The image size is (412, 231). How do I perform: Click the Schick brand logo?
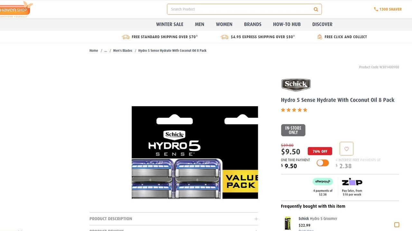296,85
